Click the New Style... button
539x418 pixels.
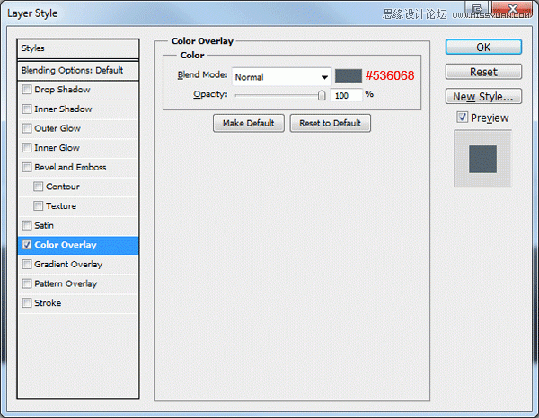483,97
